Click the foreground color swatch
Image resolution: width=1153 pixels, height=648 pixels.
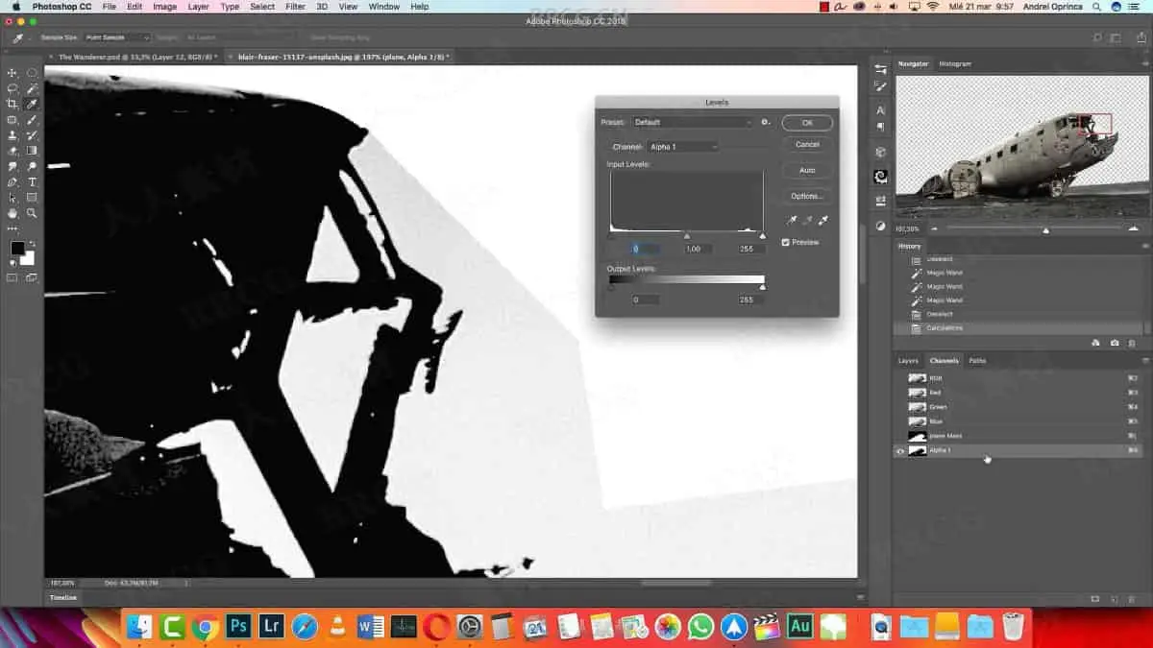click(17, 248)
